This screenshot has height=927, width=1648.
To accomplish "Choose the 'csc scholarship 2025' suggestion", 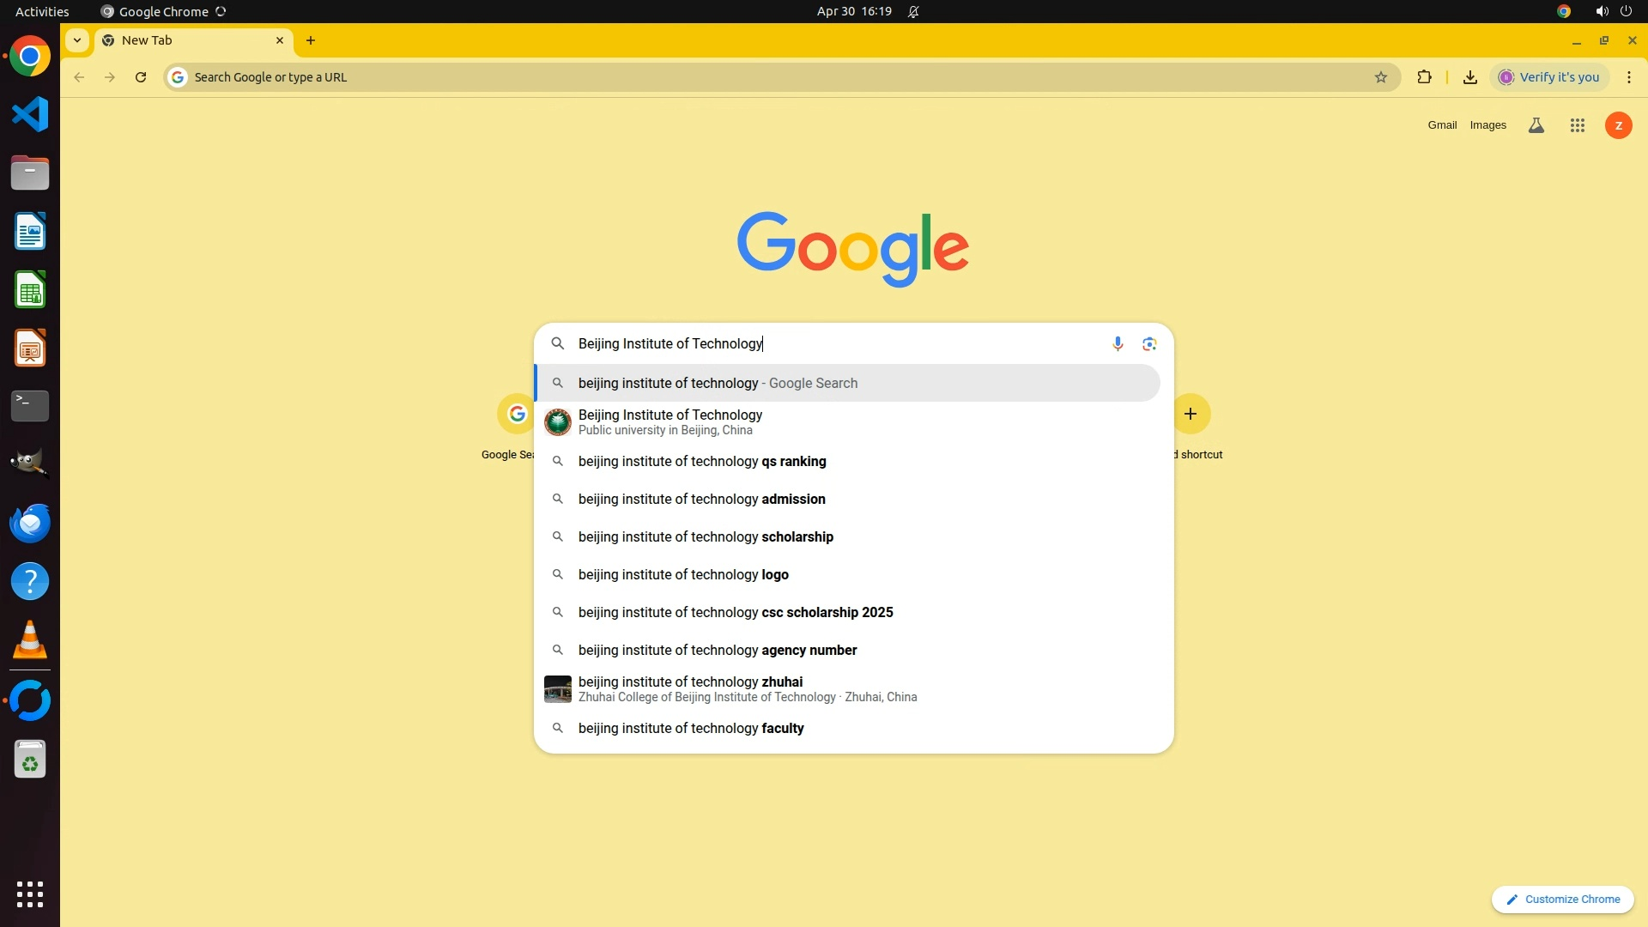I will click(735, 613).
